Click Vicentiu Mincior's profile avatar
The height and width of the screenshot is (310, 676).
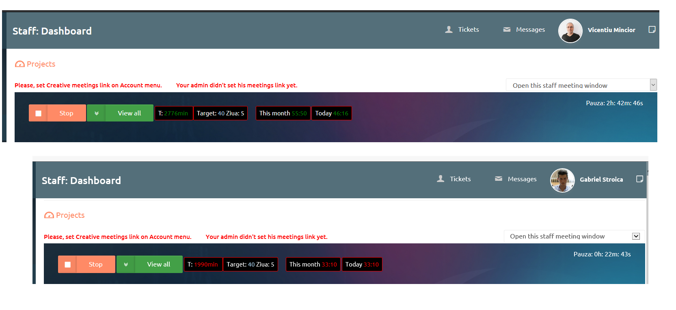(x=570, y=30)
